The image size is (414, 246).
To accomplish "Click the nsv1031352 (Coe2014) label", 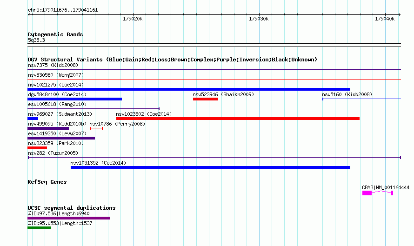I will (x=98, y=163).
